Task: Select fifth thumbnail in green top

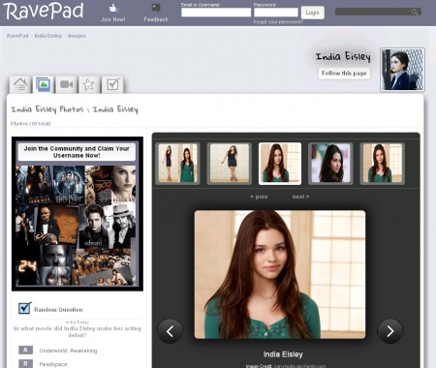Action: click(x=382, y=164)
